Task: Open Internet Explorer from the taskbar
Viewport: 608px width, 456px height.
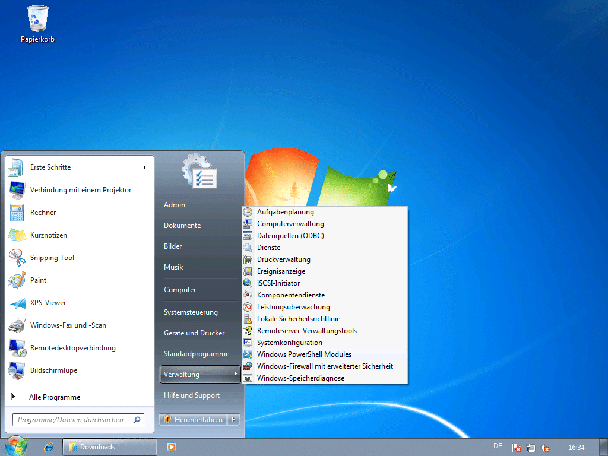Action: pos(49,447)
